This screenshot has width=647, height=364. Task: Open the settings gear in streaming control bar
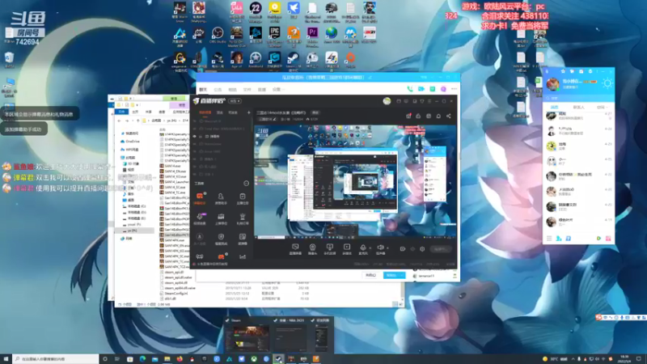(422, 249)
